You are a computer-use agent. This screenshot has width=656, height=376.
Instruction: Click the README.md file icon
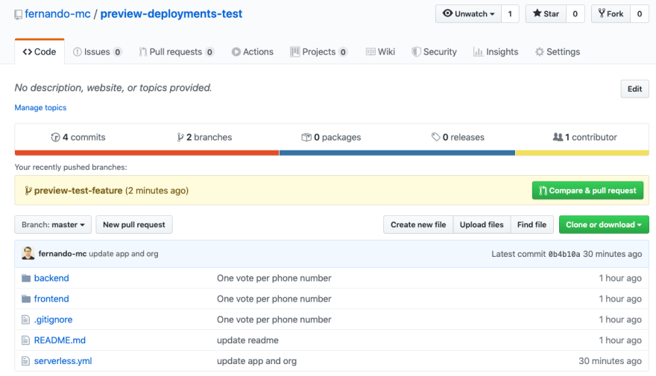[25, 340]
